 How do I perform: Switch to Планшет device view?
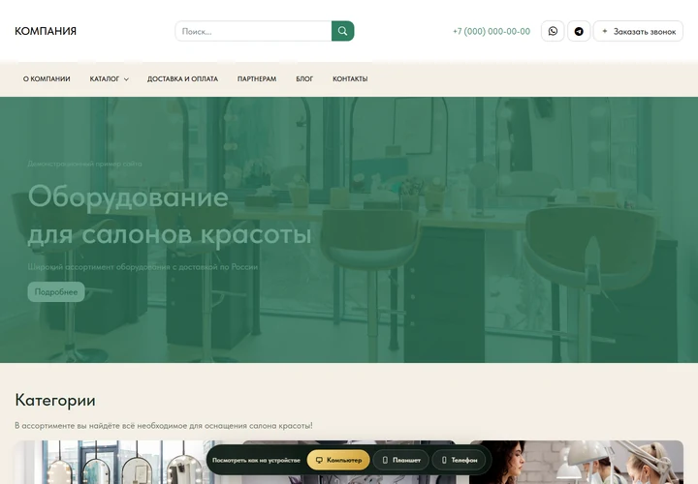pos(401,460)
